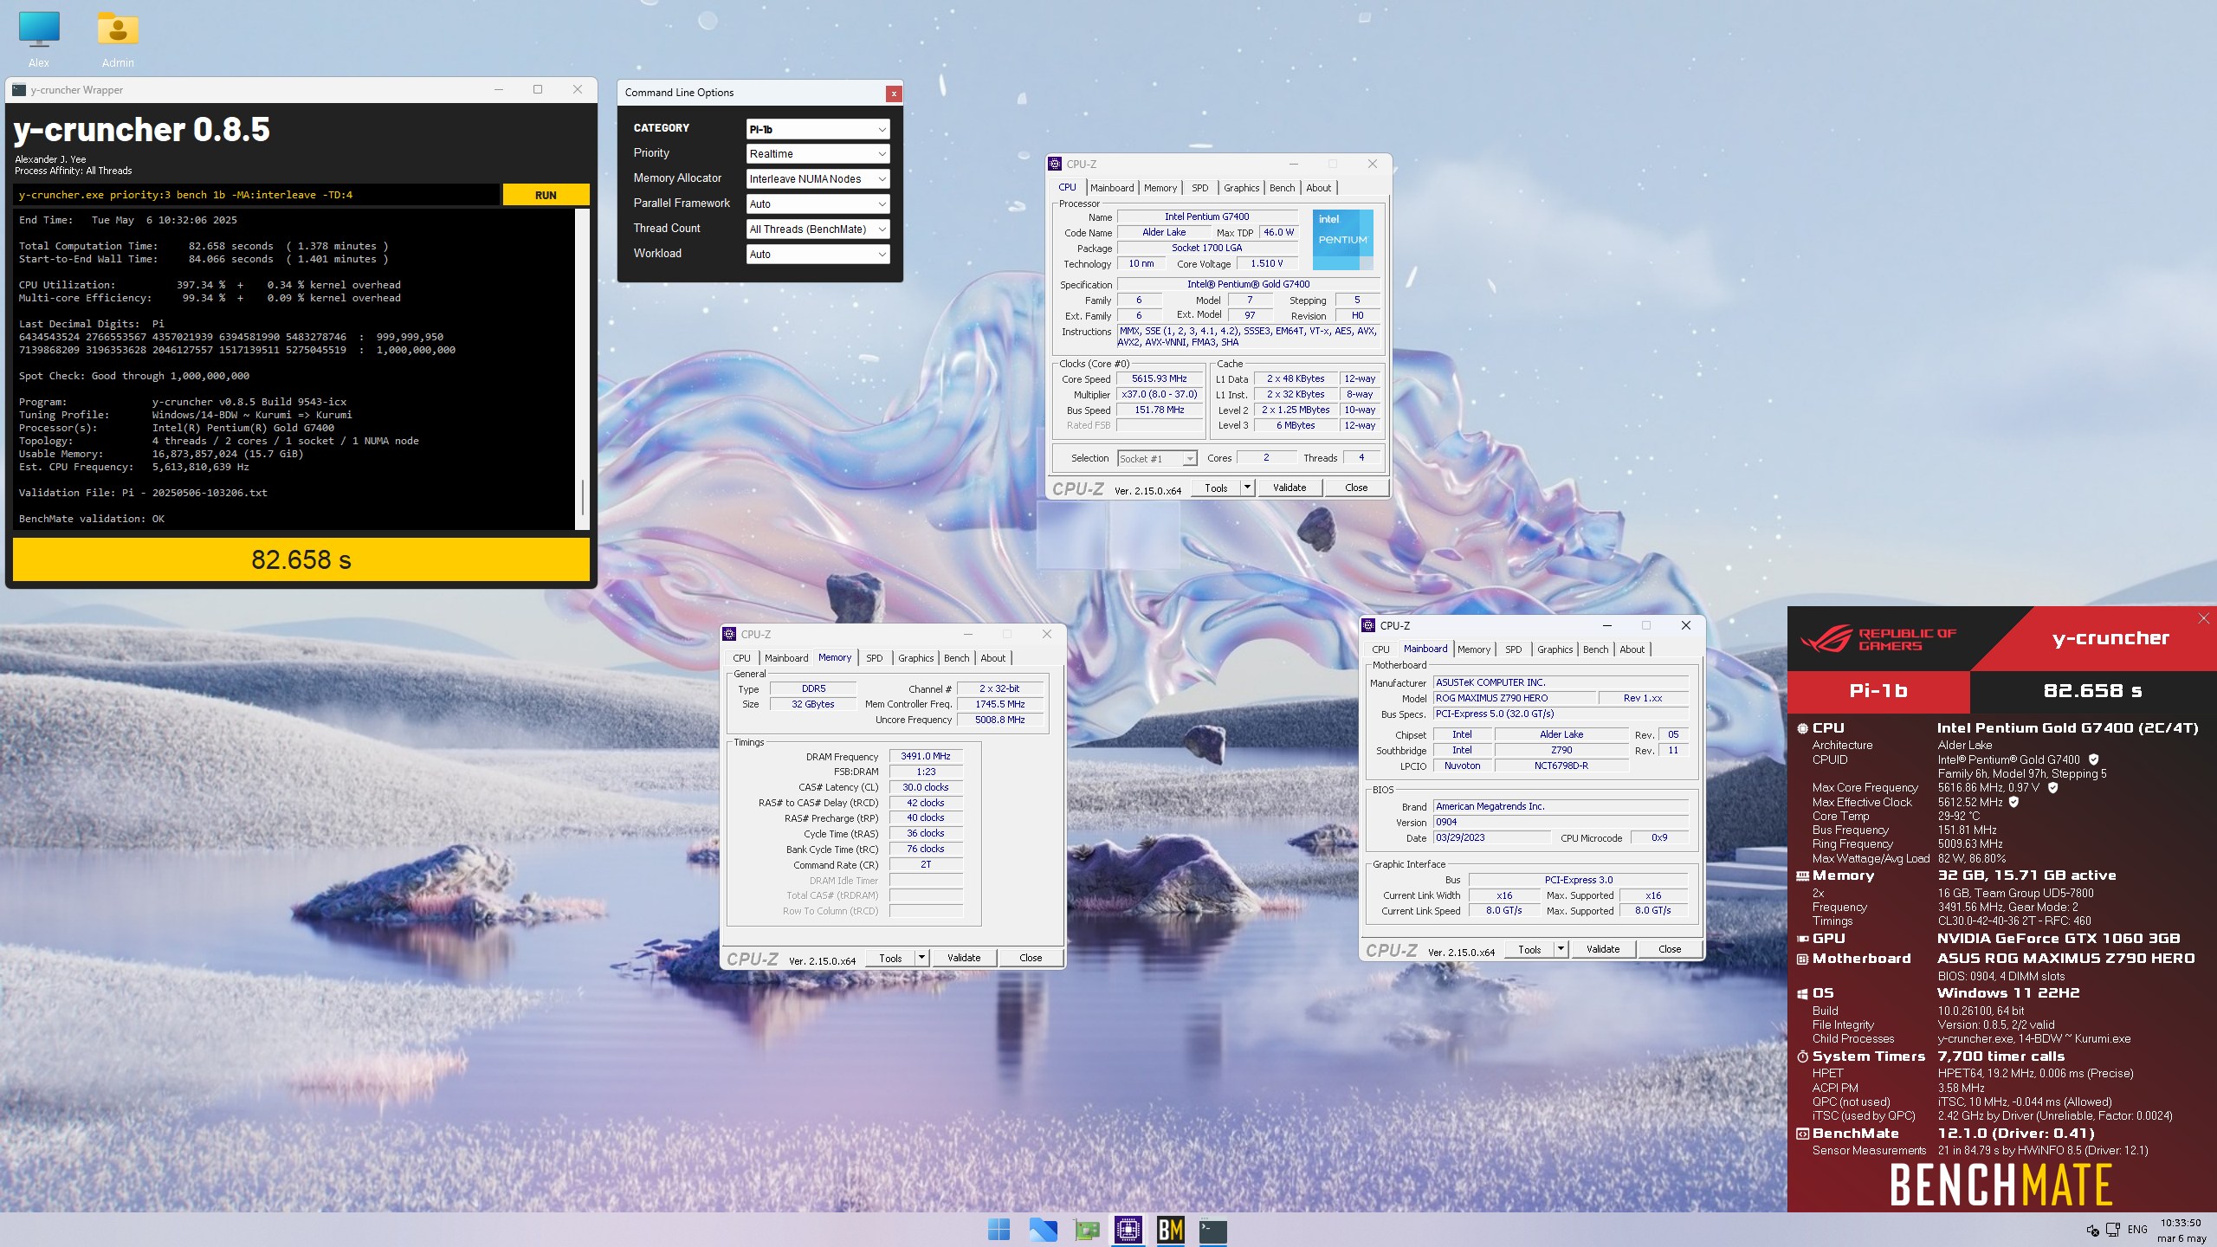This screenshot has width=2217, height=1247.
Task: Click the Intel Pentium logo image
Action: click(1342, 239)
